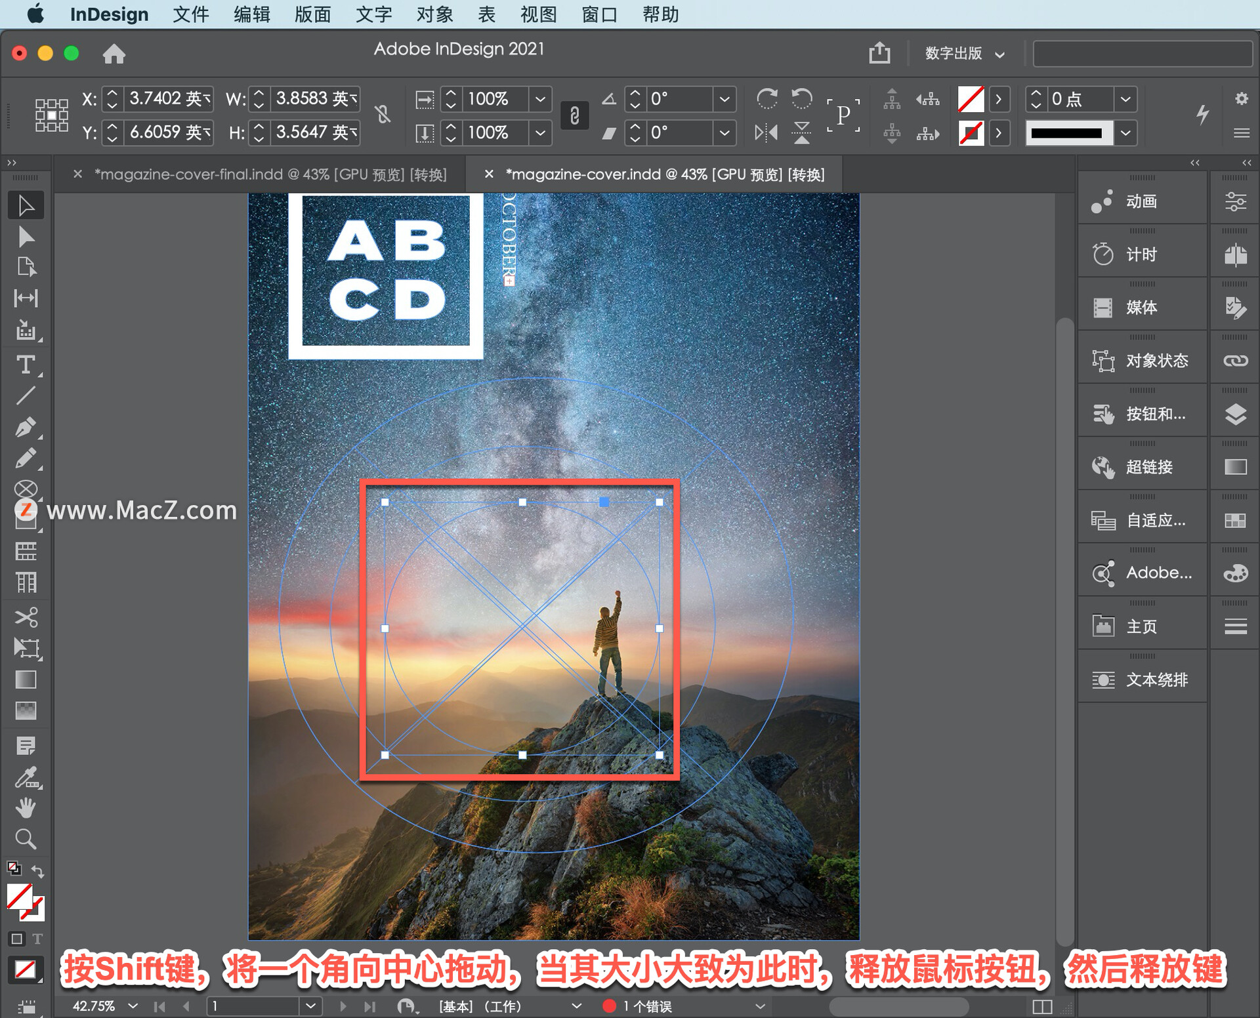The image size is (1260, 1018).
Task: Open the 窗口 menu
Action: [599, 14]
